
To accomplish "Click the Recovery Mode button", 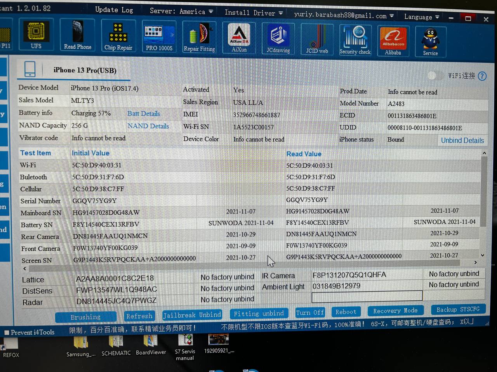I will coord(395,311).
